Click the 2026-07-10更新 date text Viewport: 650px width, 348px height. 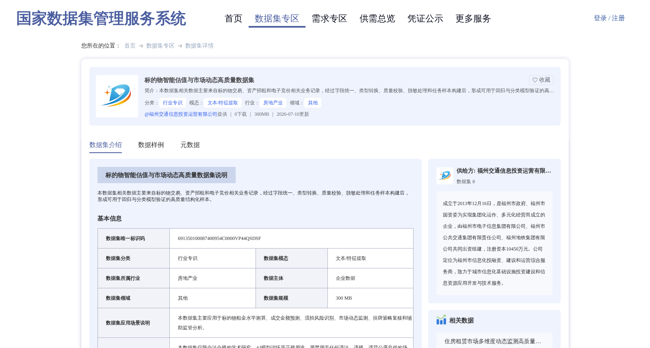pyautogui.click(x=293, y=114)
